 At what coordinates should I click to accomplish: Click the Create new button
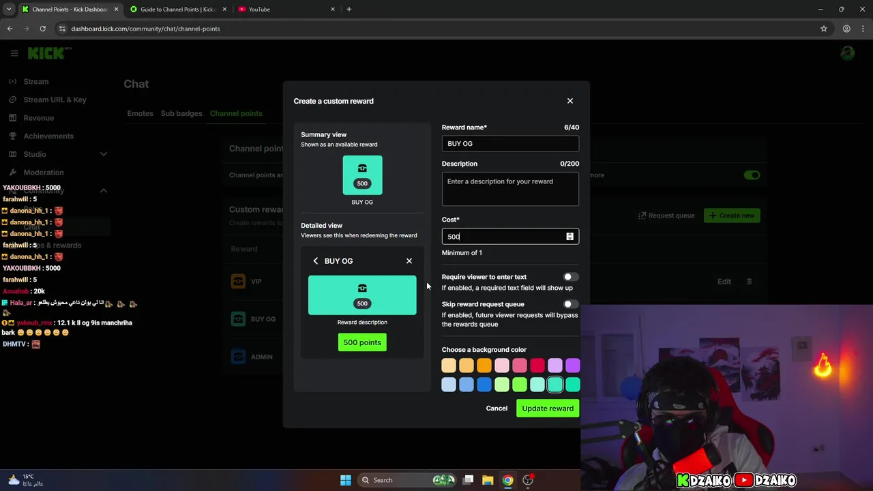[x=732, y=215]
